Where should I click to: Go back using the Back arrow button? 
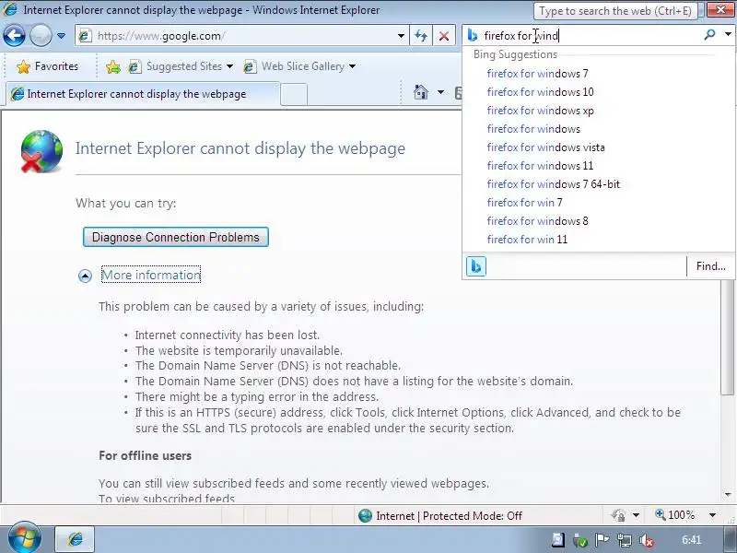tap(14, 36)
